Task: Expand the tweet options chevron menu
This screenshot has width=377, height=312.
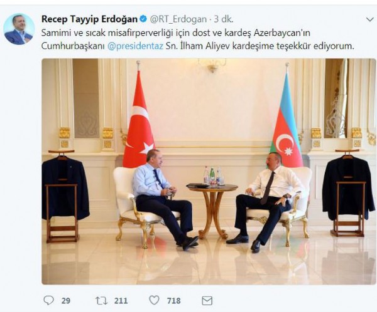Action: coord(369,19)
